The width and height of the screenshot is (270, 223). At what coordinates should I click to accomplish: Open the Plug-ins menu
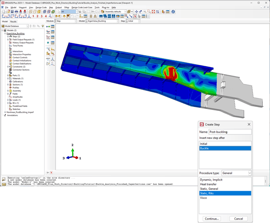click(x=106, y=8)
